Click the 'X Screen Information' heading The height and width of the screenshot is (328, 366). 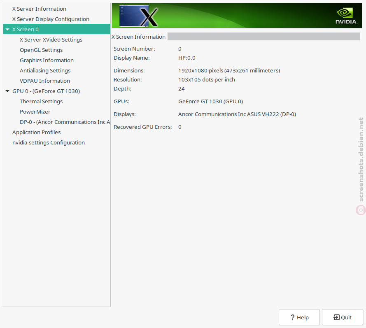coord(138,37)
